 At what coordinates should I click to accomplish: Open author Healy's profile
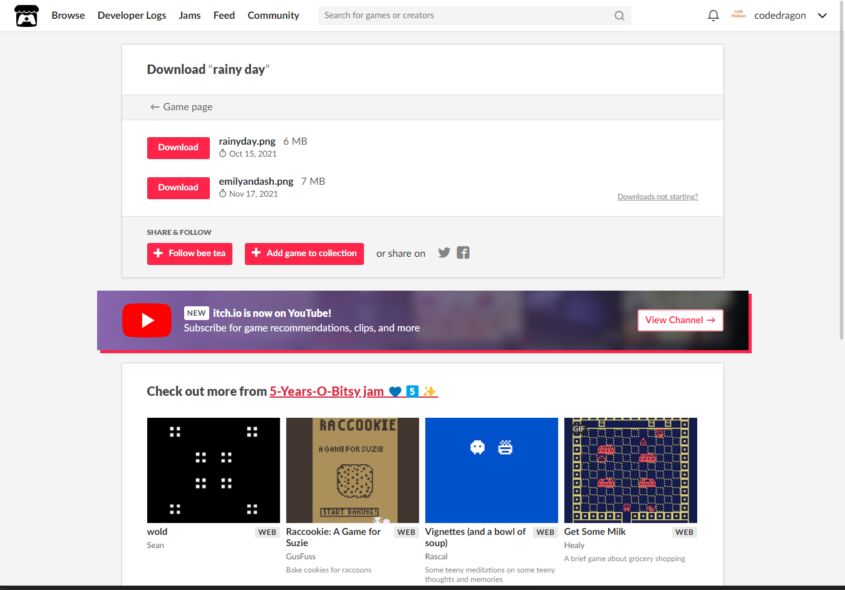(x=574, y=546)
